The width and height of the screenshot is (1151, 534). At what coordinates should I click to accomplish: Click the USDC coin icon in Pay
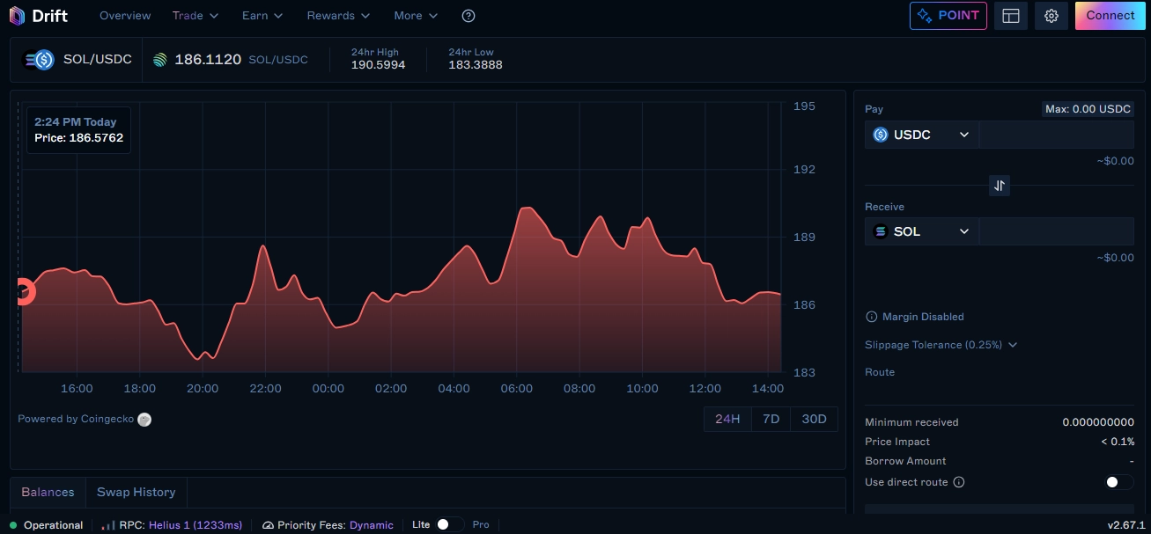pos(881,135)
